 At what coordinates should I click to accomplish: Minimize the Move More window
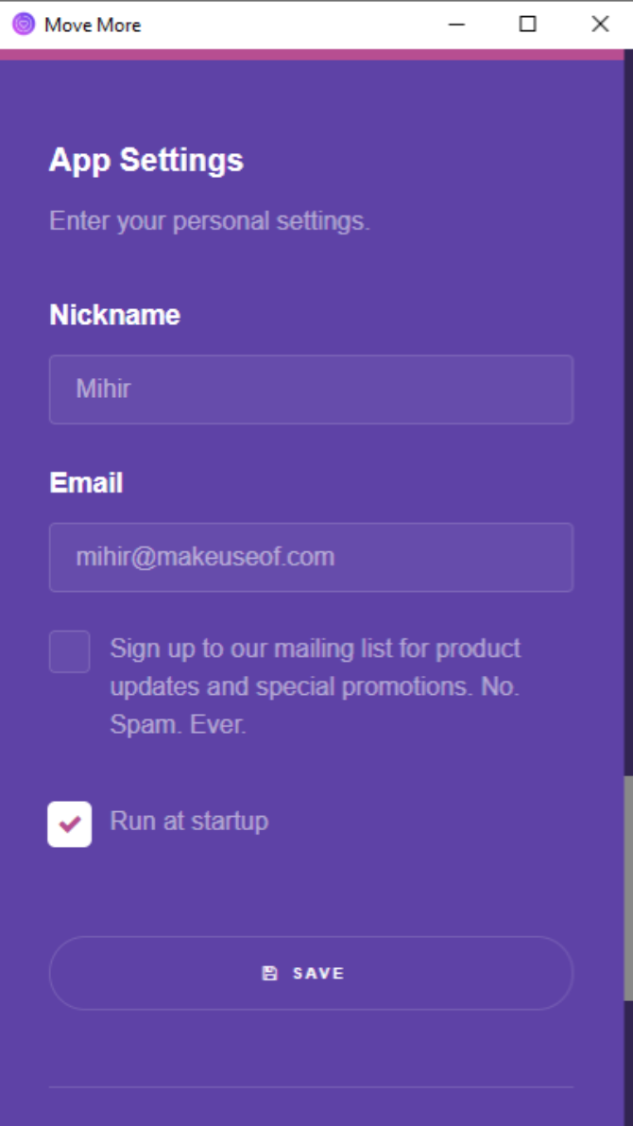tap(457, 25)
